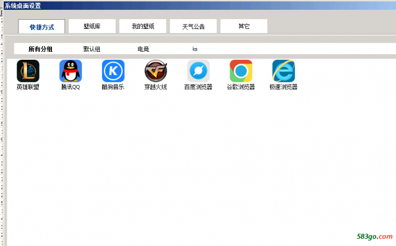
Task: Select the 英雄联盟 League of Legends icon
Action: point(28,71)
